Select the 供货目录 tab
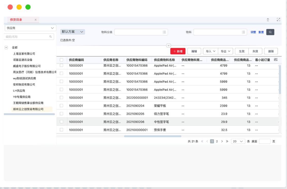Viewport: 287px width, 189px height. [23, 20]
